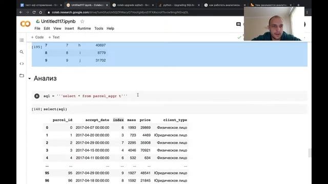Open the search sidebar icon
This screenshot has height=184, width=328.
22,52
